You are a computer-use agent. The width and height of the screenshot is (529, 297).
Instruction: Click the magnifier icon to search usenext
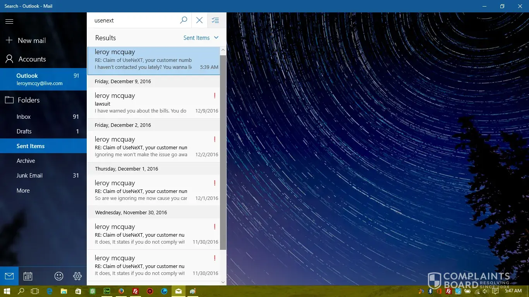click(x=184, y=20)
